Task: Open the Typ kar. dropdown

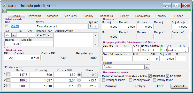Action: 95,26
